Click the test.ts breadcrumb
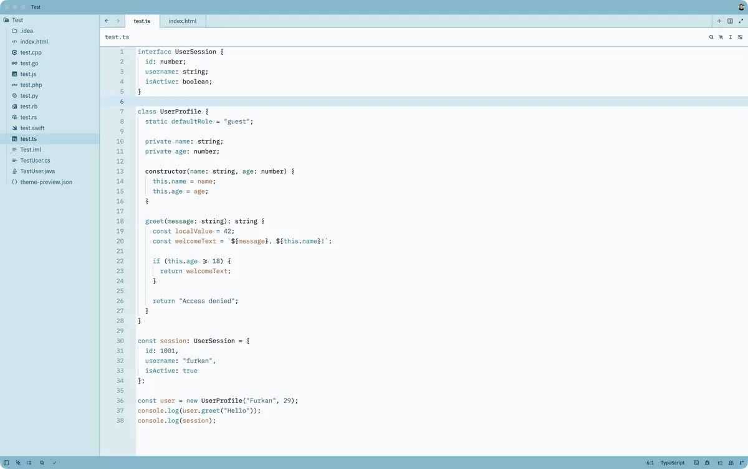 coord(117,37)
